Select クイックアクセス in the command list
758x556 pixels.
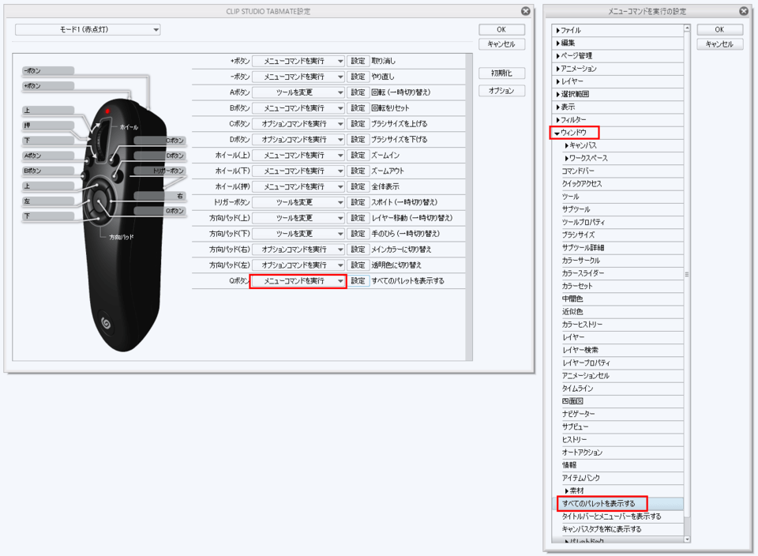pyautogui.click(x=617, y=184)
